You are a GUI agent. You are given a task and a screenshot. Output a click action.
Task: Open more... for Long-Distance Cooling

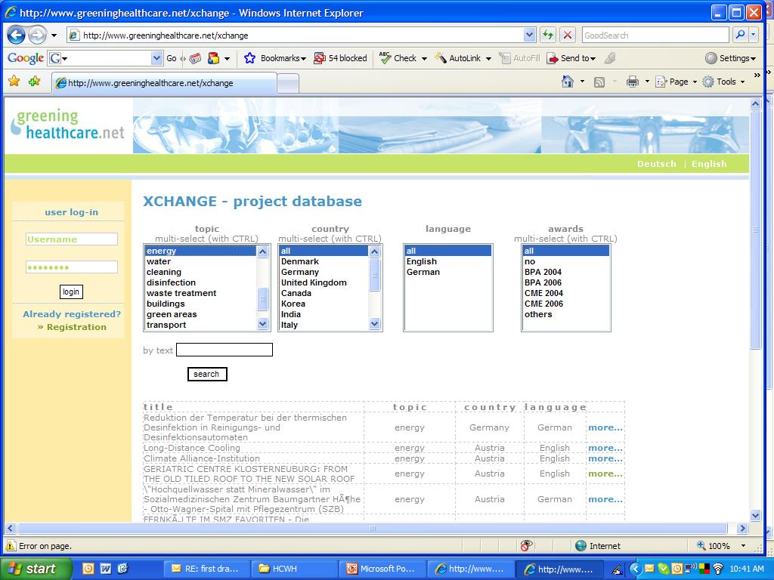tap(605, 448)
